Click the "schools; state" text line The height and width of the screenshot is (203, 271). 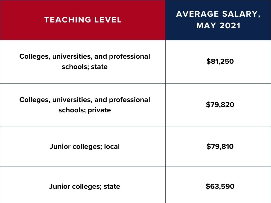[84, 67]
